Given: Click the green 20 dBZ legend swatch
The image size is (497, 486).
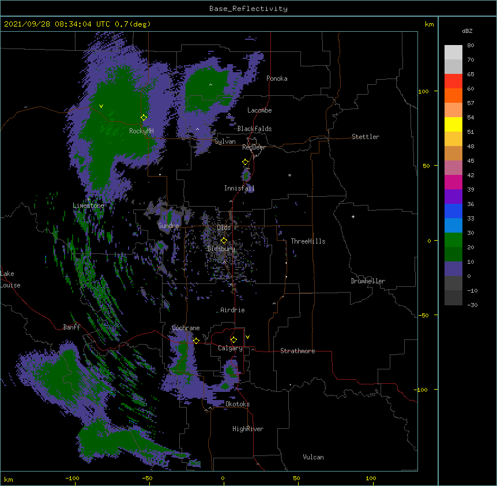Looking at the screenshot, I should [x=453, y=240].
